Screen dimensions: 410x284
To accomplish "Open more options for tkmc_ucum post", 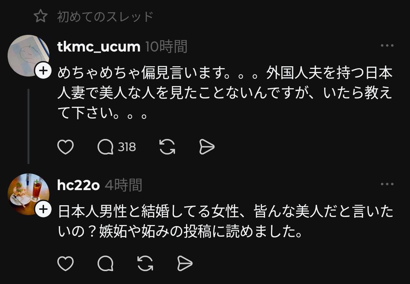I will point(387,45).
